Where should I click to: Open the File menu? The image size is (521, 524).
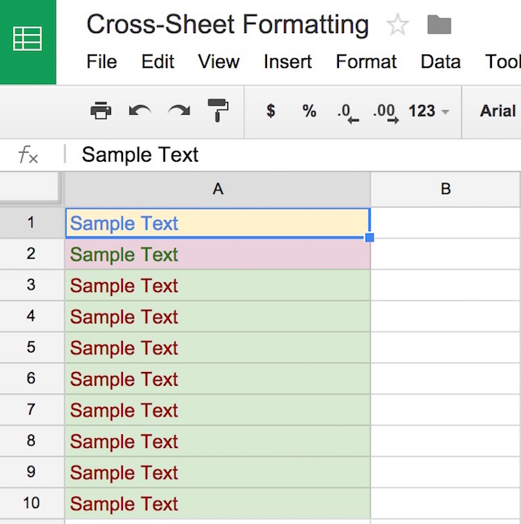(102, 61)
